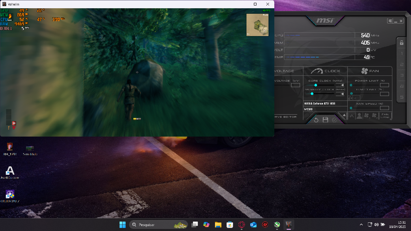Select Afterburner profile slot 2
The width and height of the screenshot is (411, 231).
tap(402, 64)
